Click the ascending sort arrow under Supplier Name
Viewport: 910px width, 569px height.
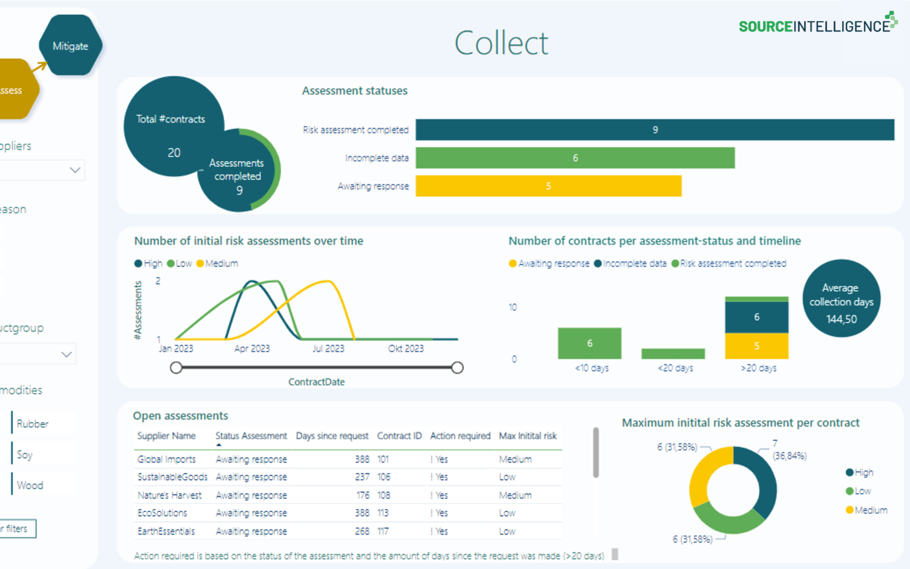(219, 445)
